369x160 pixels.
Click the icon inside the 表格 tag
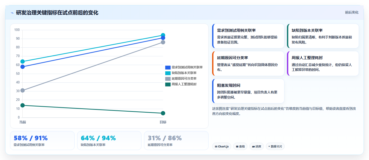(237, 147)
